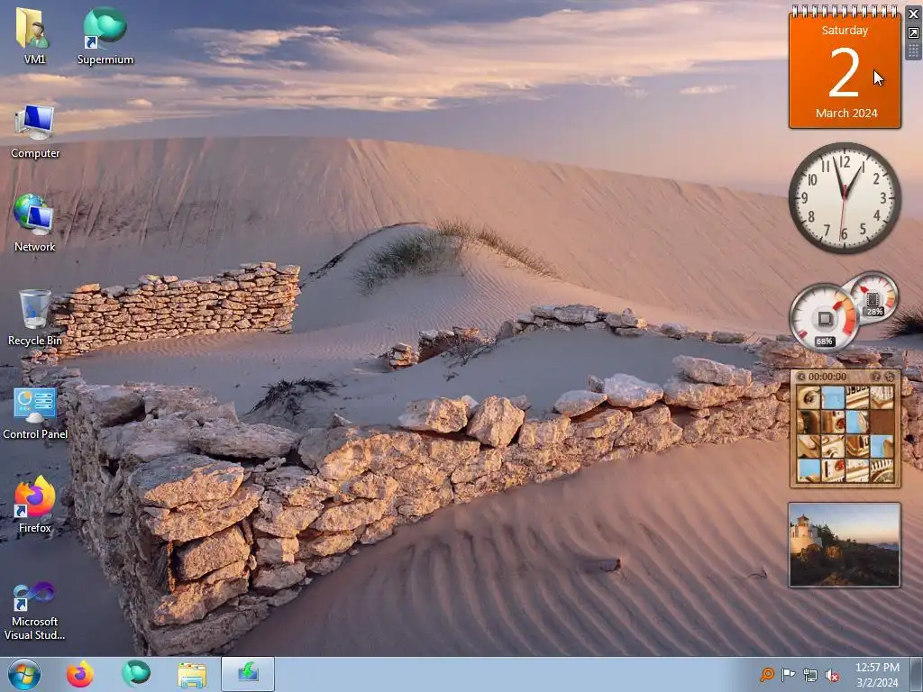Close the Calendar gadget
The height and width of the screenshot is (692, 923).
tap(913, 14)
